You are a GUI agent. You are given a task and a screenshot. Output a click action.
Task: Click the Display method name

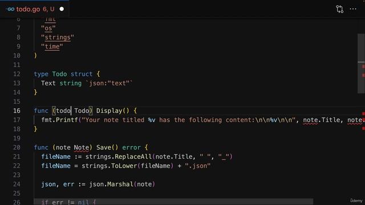pos(109,110)
